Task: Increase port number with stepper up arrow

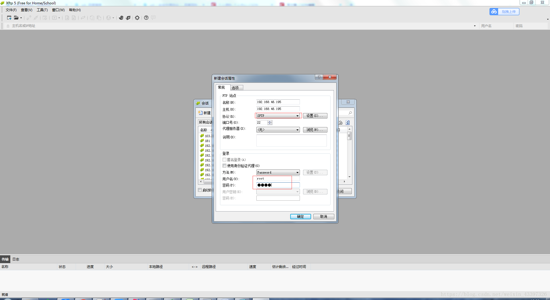Action: 270,121
